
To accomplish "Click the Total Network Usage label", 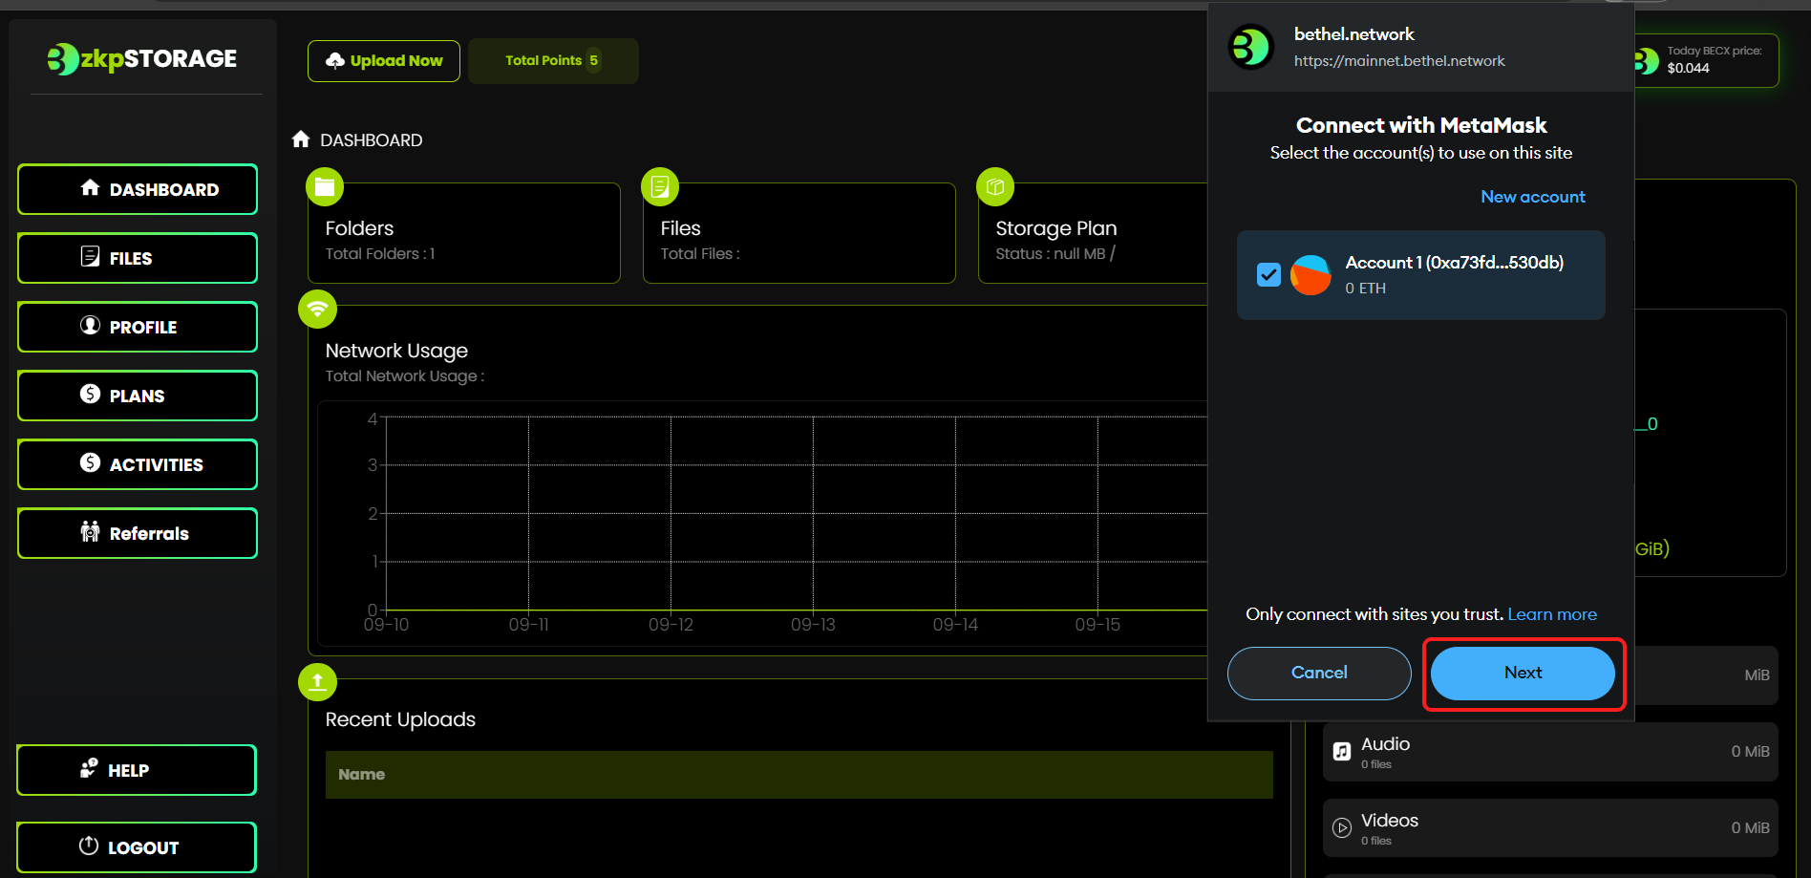I will point(405,376).
